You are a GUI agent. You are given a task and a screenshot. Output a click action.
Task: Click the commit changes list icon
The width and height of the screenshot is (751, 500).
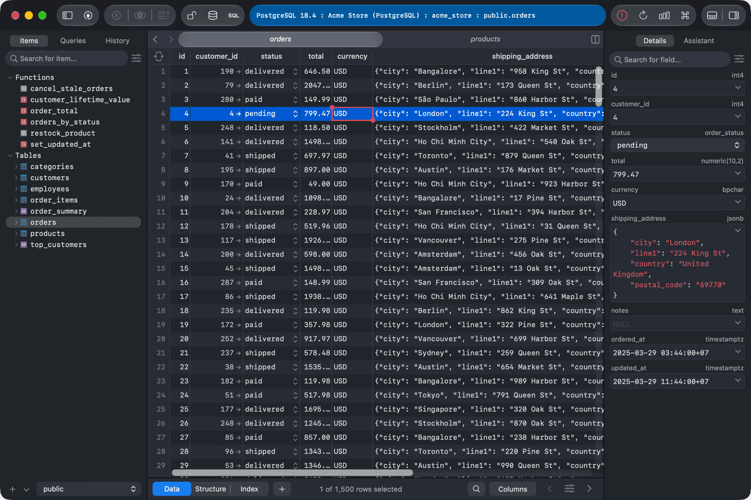pos(163,15)
